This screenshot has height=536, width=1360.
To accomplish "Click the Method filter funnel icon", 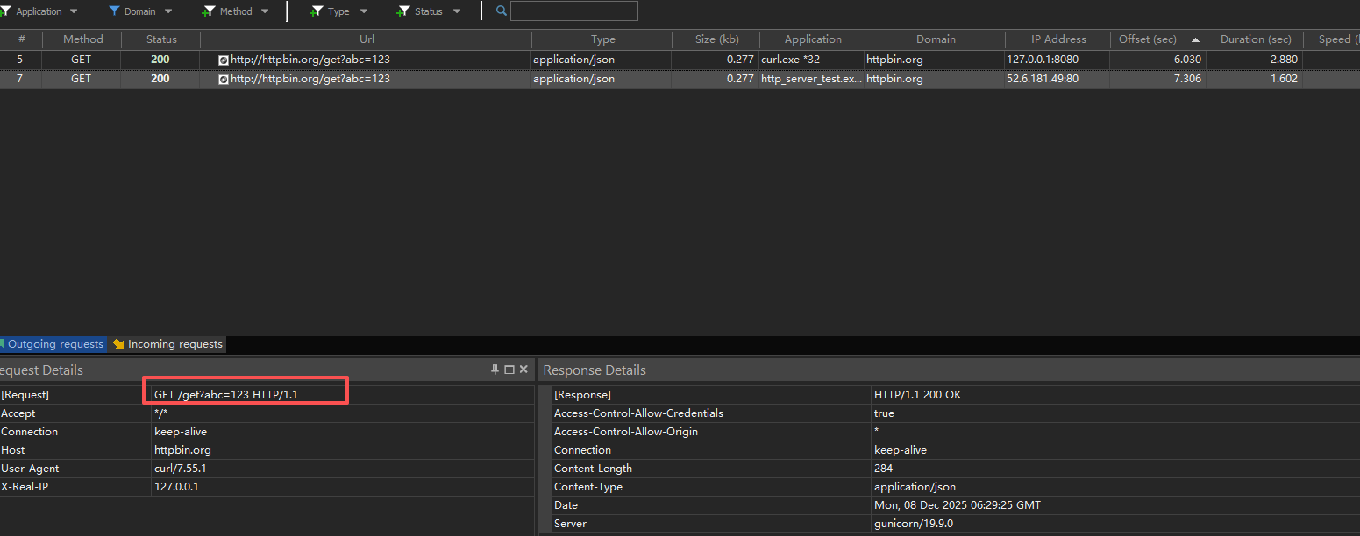I will [x=209, y=11].
